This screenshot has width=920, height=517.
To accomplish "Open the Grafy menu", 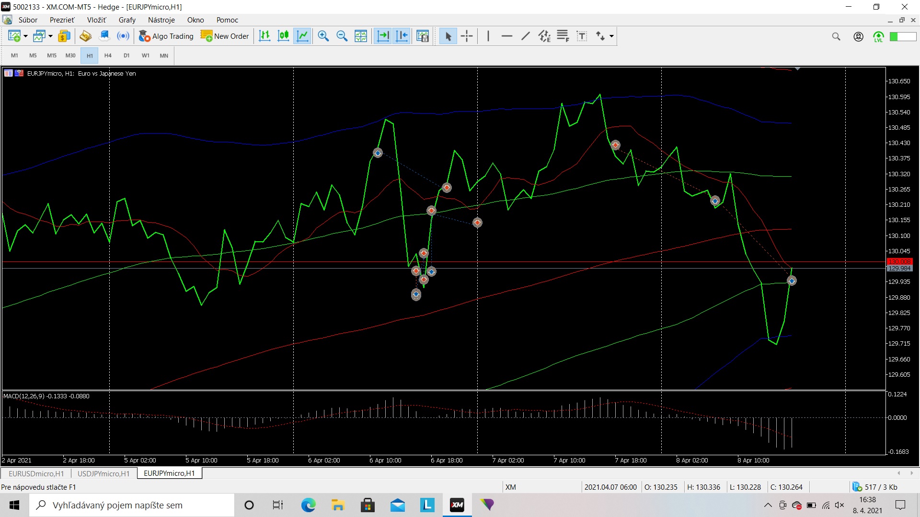I will coord(127,20).
